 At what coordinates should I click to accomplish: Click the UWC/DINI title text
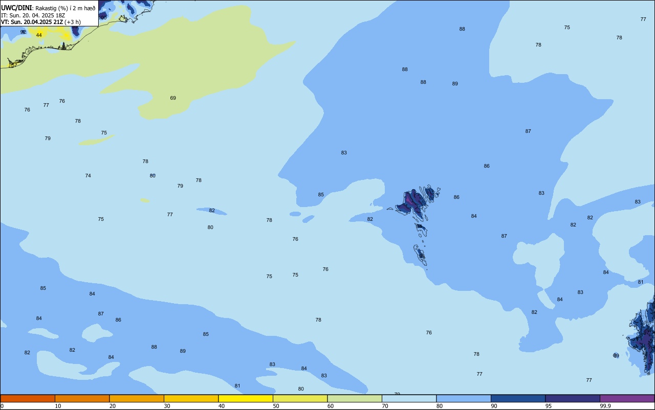click(x=17, y=8)
